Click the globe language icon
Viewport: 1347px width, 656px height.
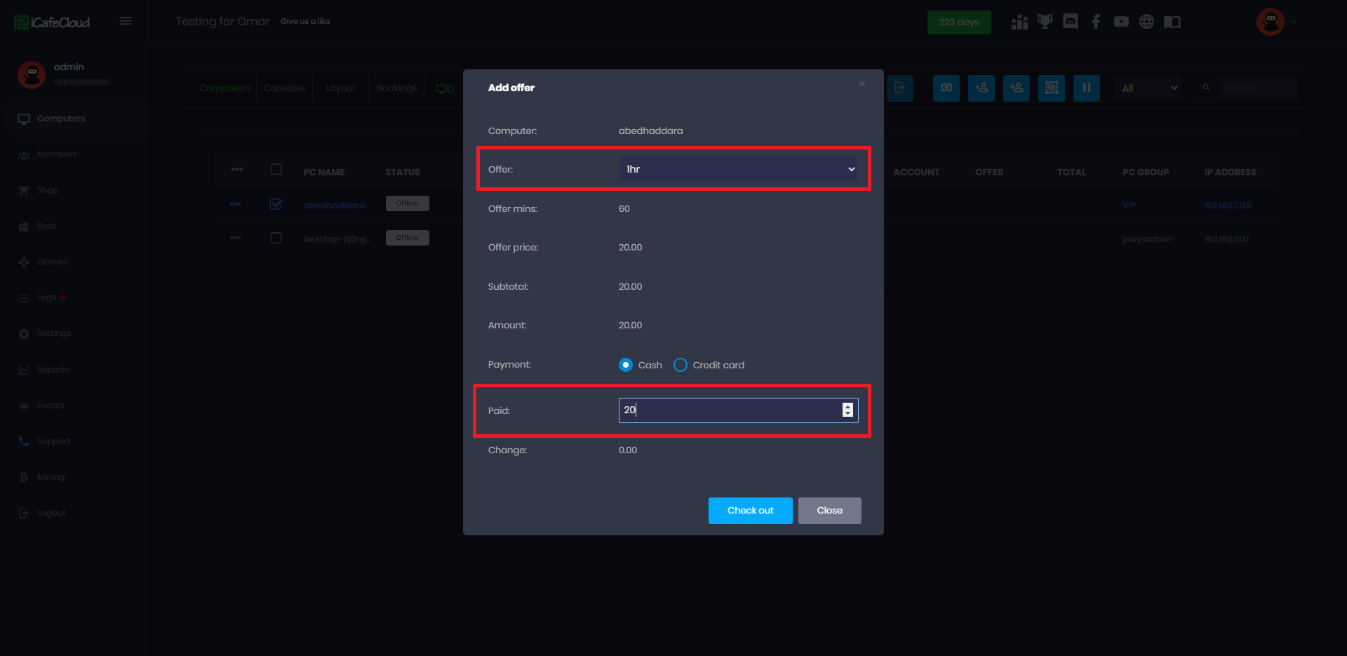(1146, 22)
